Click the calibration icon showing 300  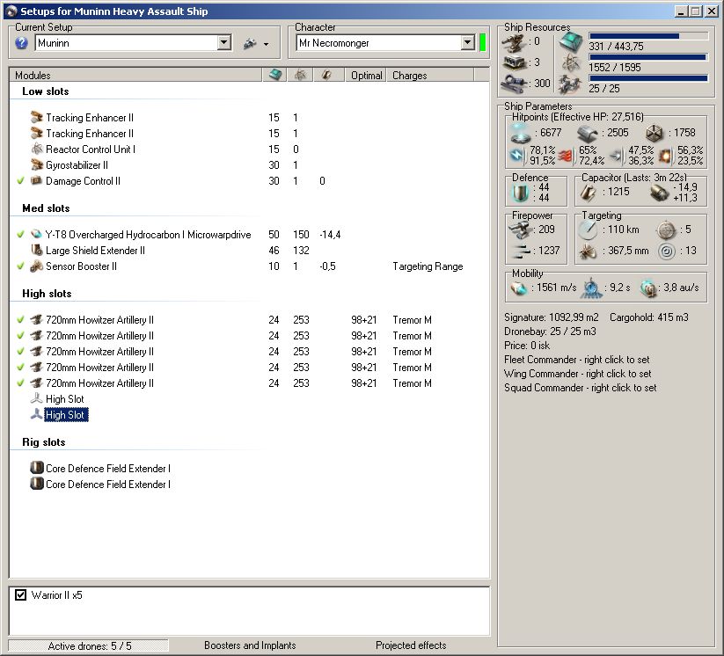514,84
